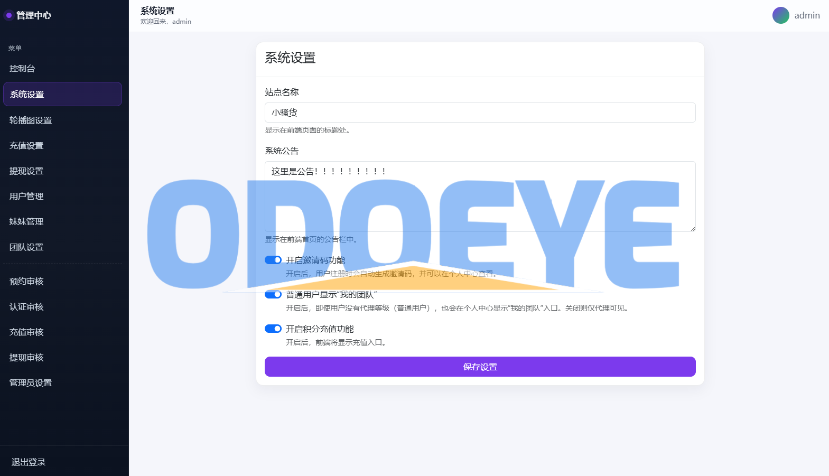Open 管理员设置 menu item
Screen dimensions: 829x476
pyautogui.click(x=62, y=382)
